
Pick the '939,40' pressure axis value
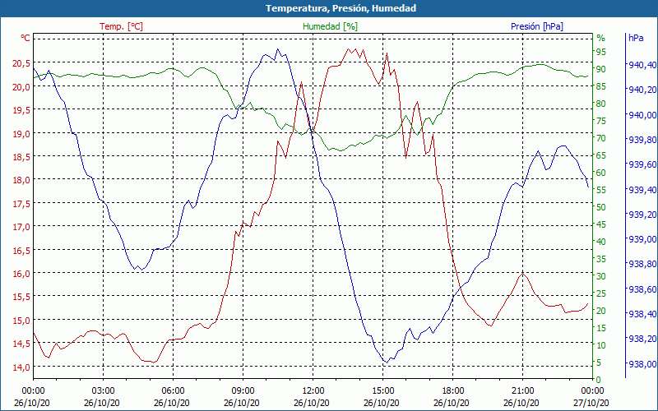pyautogui.click(x=642, y=190)
